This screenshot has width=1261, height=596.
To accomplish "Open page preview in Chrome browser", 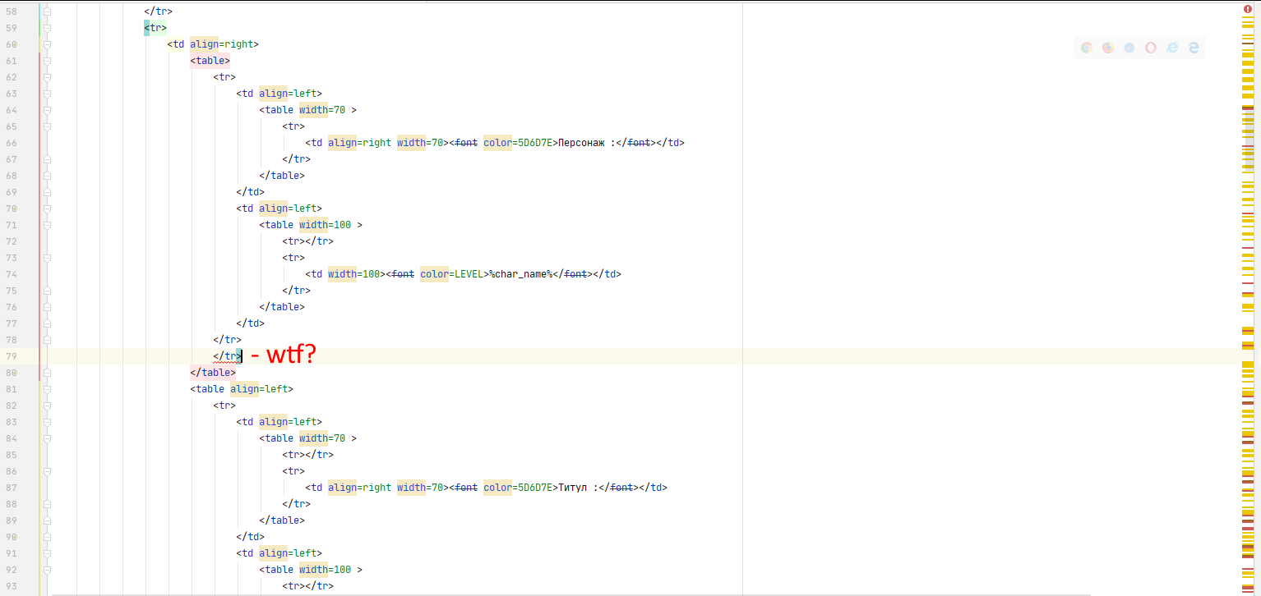I will [1087, 48].
